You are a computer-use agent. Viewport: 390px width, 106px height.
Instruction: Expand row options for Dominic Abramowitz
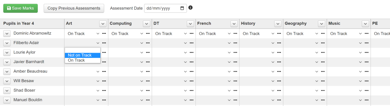click(x=7, y=33)
